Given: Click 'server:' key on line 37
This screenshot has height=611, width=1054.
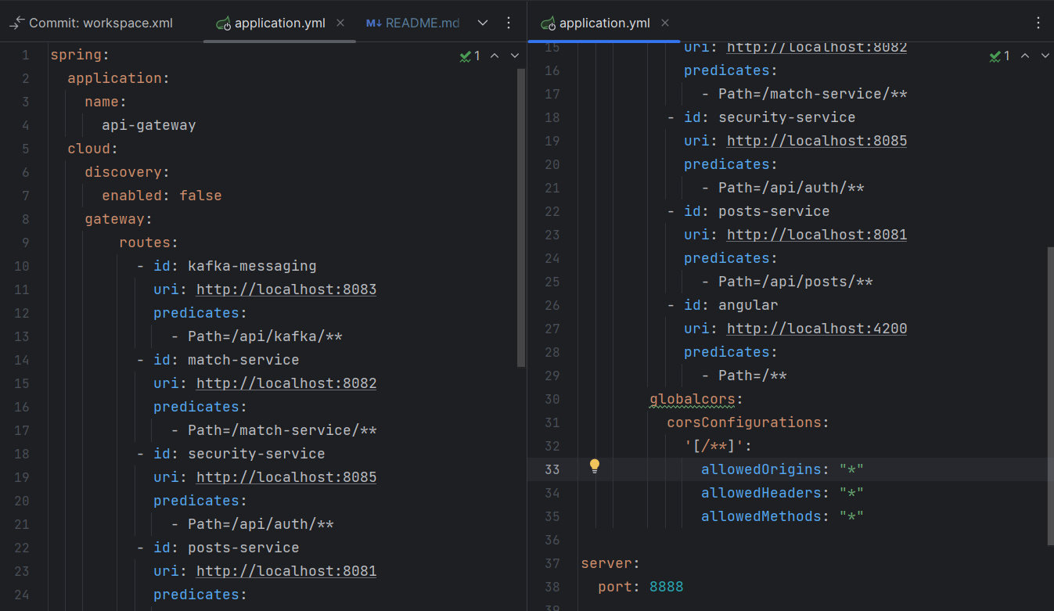Looking at the screenshot, I should coord(610,563).
